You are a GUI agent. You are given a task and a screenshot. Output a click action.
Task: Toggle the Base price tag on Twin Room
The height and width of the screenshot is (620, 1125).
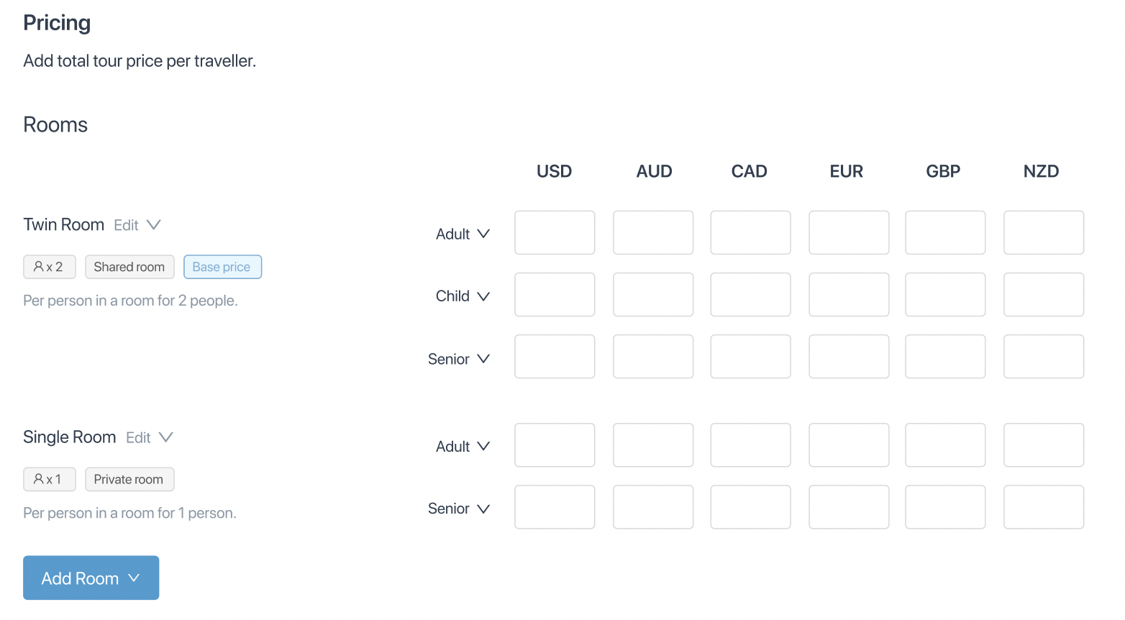click(x=222, y=266)
